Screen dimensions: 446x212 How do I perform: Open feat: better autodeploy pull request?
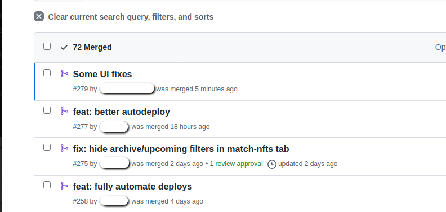[x=122, y=112]
